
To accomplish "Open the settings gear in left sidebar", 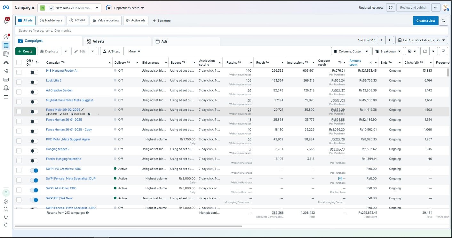I will (6, 202).
